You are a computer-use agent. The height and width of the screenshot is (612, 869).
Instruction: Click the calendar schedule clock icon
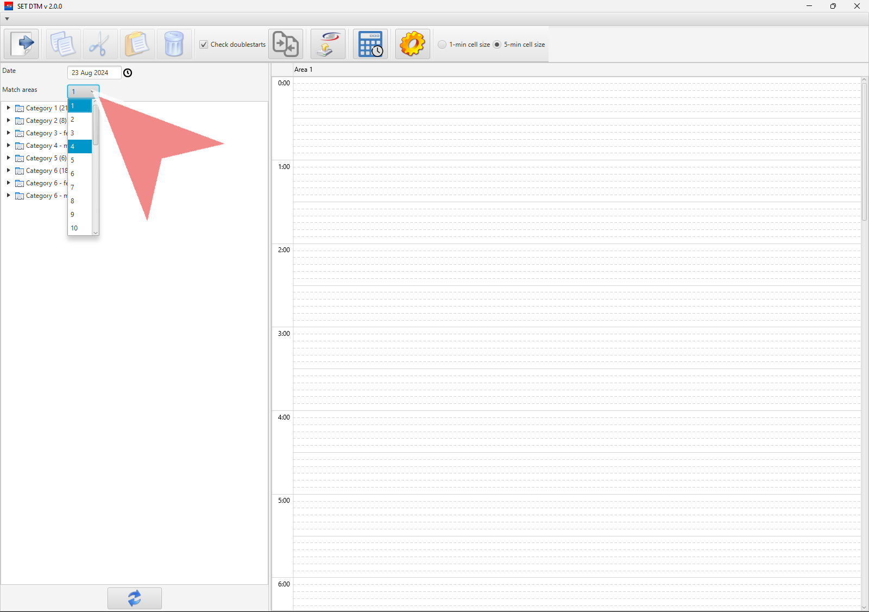coord(370,44)
